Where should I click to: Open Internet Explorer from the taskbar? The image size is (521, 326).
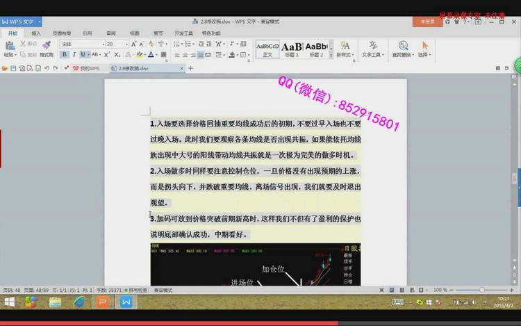tap(78, 302)
